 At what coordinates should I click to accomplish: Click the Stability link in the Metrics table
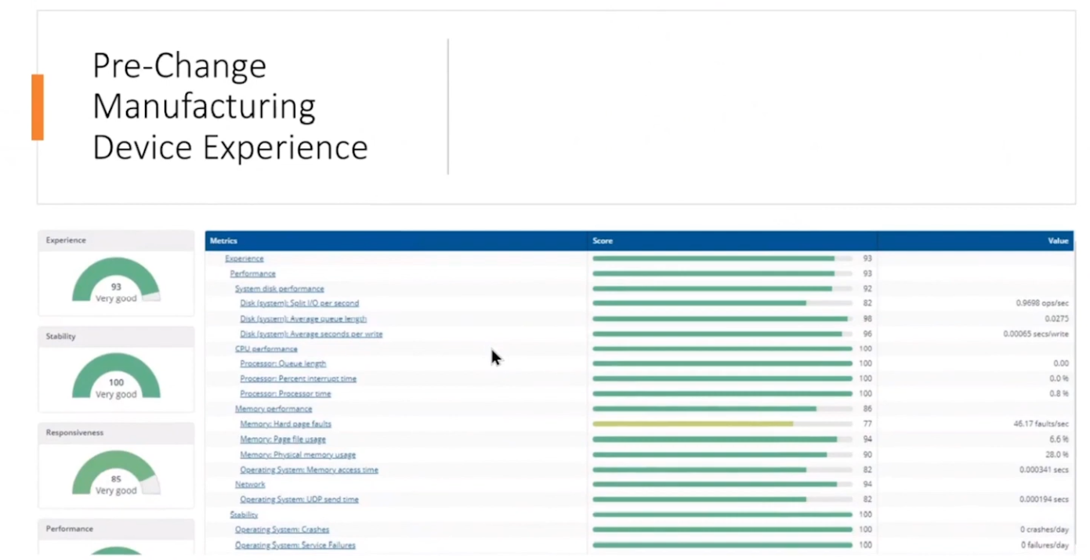tap(244, 515)
